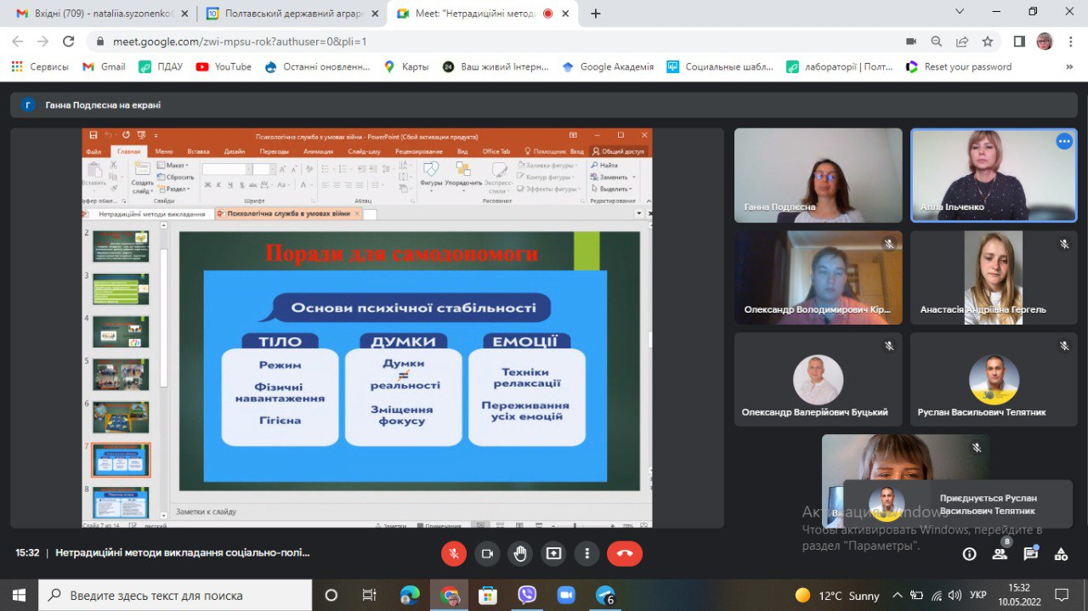Open the YouTube bookmark
Viewport: 1088px width, 611px height.
click(224, 66)
